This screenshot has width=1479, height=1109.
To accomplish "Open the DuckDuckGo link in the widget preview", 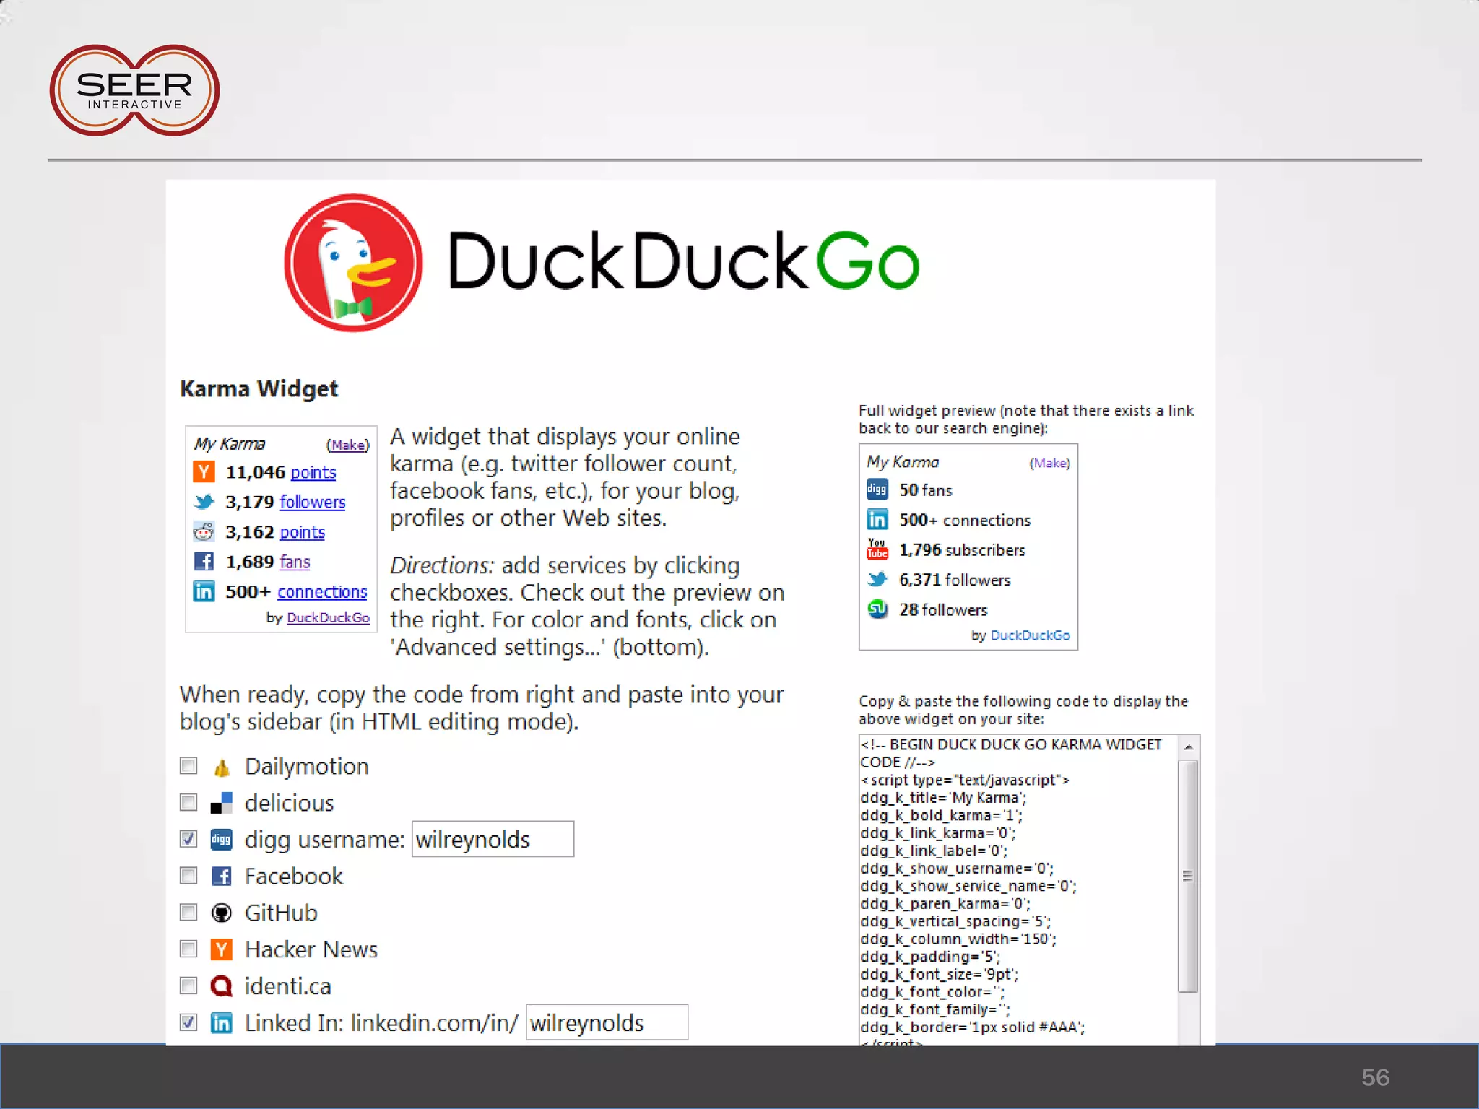I will [1030, 635].
